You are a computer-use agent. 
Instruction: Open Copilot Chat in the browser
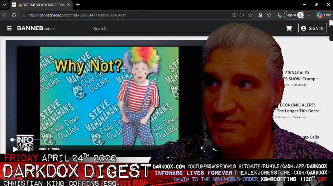323,15
